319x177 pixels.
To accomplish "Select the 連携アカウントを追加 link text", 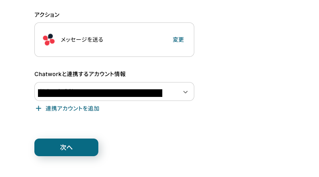I will (x=72, y=109).
